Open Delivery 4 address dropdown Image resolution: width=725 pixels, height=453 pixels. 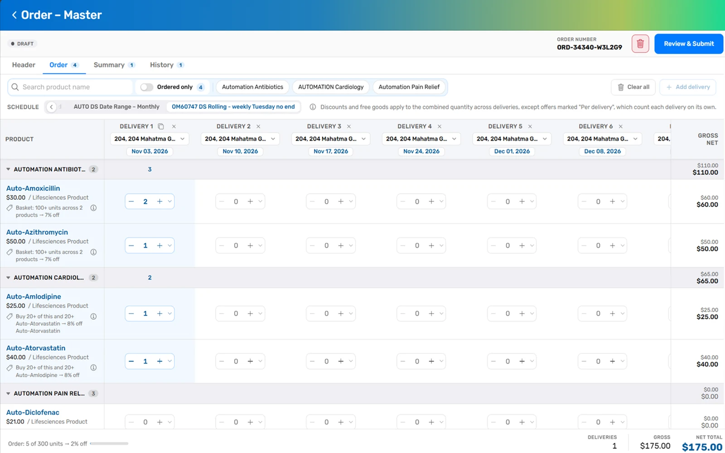tap(421, 139)
